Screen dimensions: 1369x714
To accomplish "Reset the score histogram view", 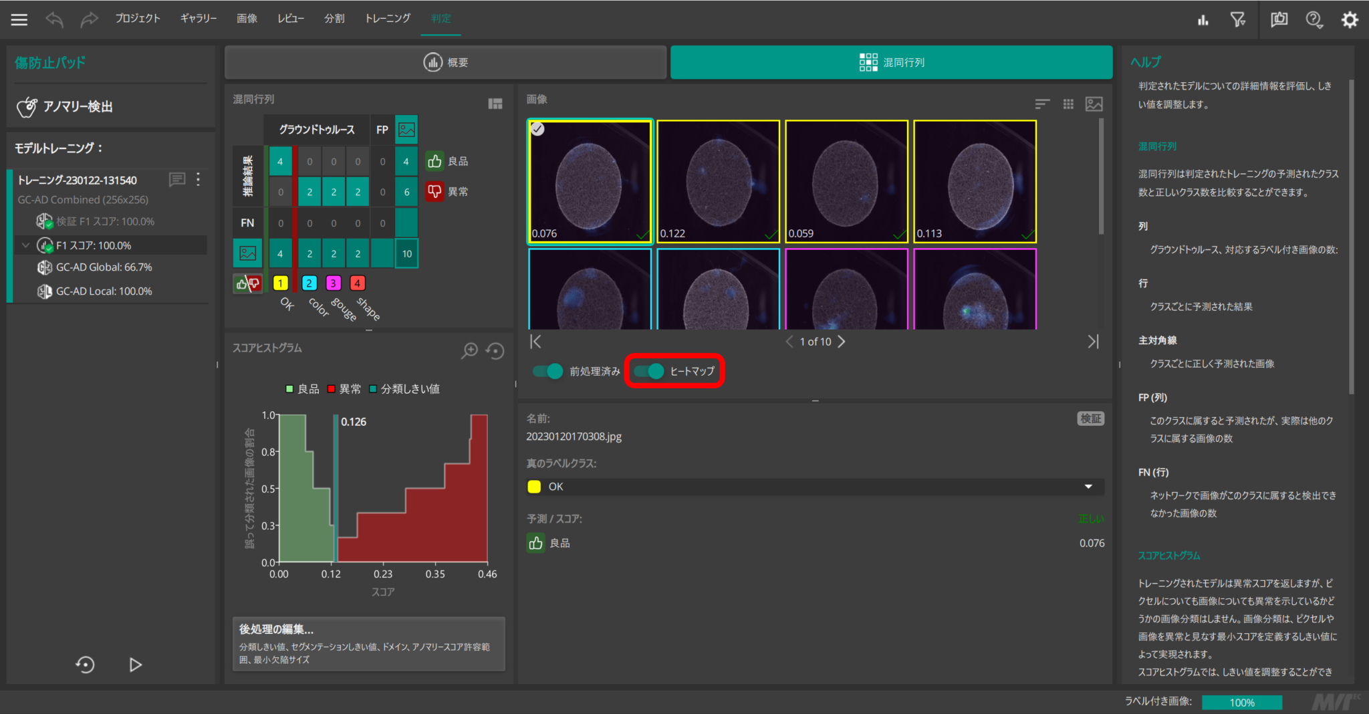I will (x=495, y=350).
